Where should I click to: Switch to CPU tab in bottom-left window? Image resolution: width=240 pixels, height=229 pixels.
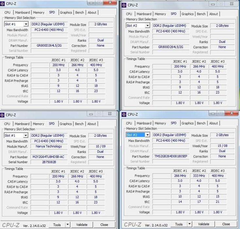coord(7,124)
